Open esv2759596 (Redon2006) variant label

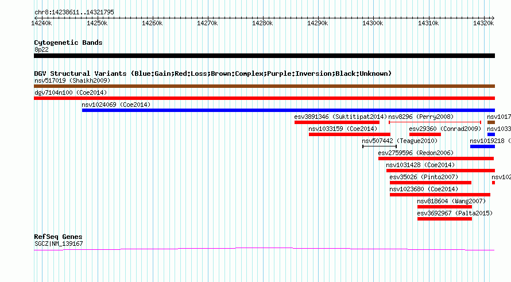click(x=416, y=153)
